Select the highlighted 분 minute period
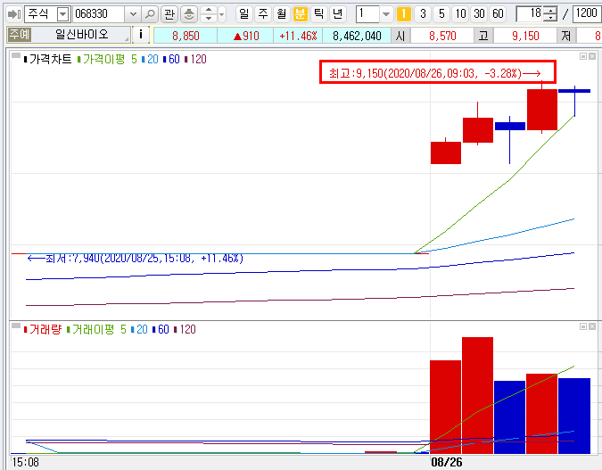This screenshot has width=602, height=470. pos(300,14)
